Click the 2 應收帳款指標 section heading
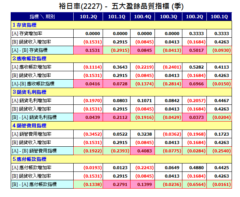 tap(29, 58)
